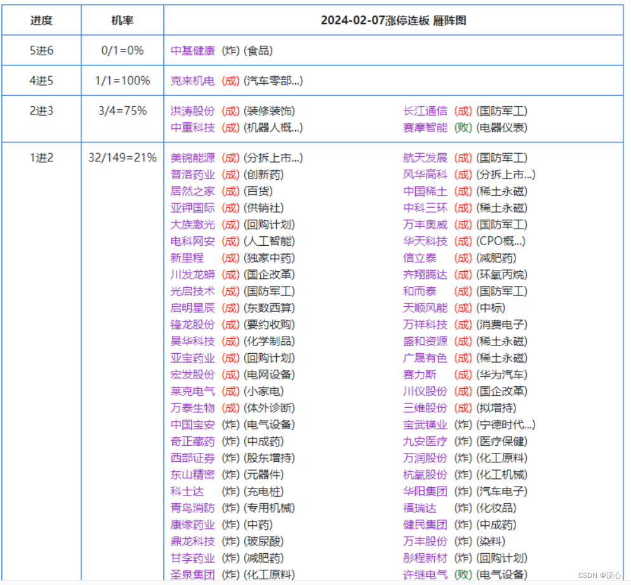Image resolution: width=631 pixels, height=585 pixels.
Task: Open the 赛摩智能 stock link
Action: (x=425, y=128)
